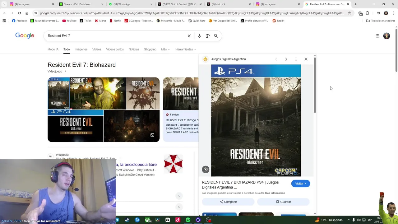Open Spotify from the taskbar
Viewport: 398px width, 224px height.
click(188, 220)
